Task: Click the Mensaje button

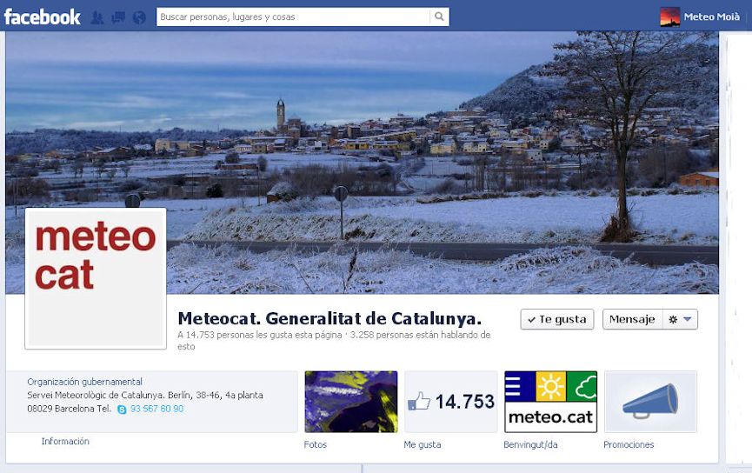Action: (632, 319)
